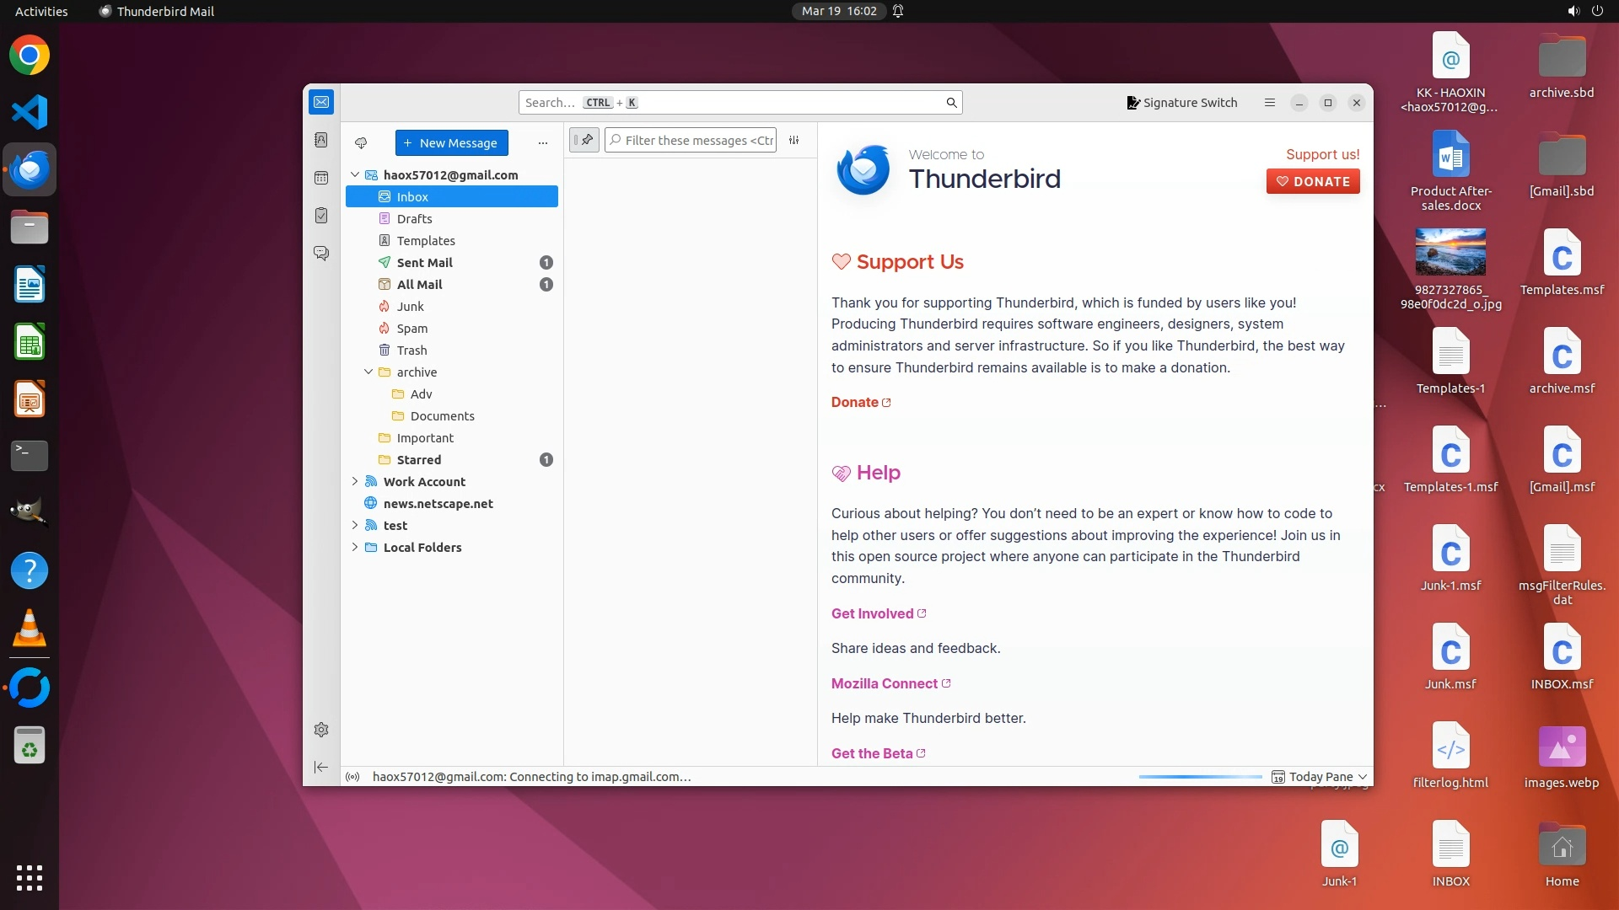This screenshot has height=910, width=1619.
Task: Open Thunderbird Settings gear
Action: pos(321,730)
